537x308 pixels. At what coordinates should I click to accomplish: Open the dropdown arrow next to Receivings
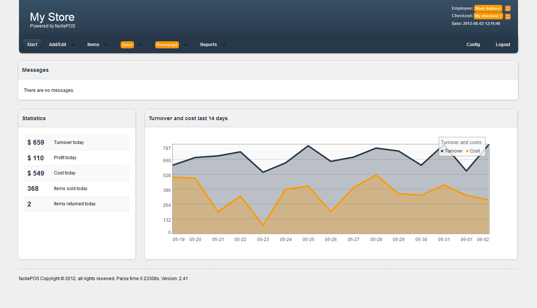coord(186,45)
